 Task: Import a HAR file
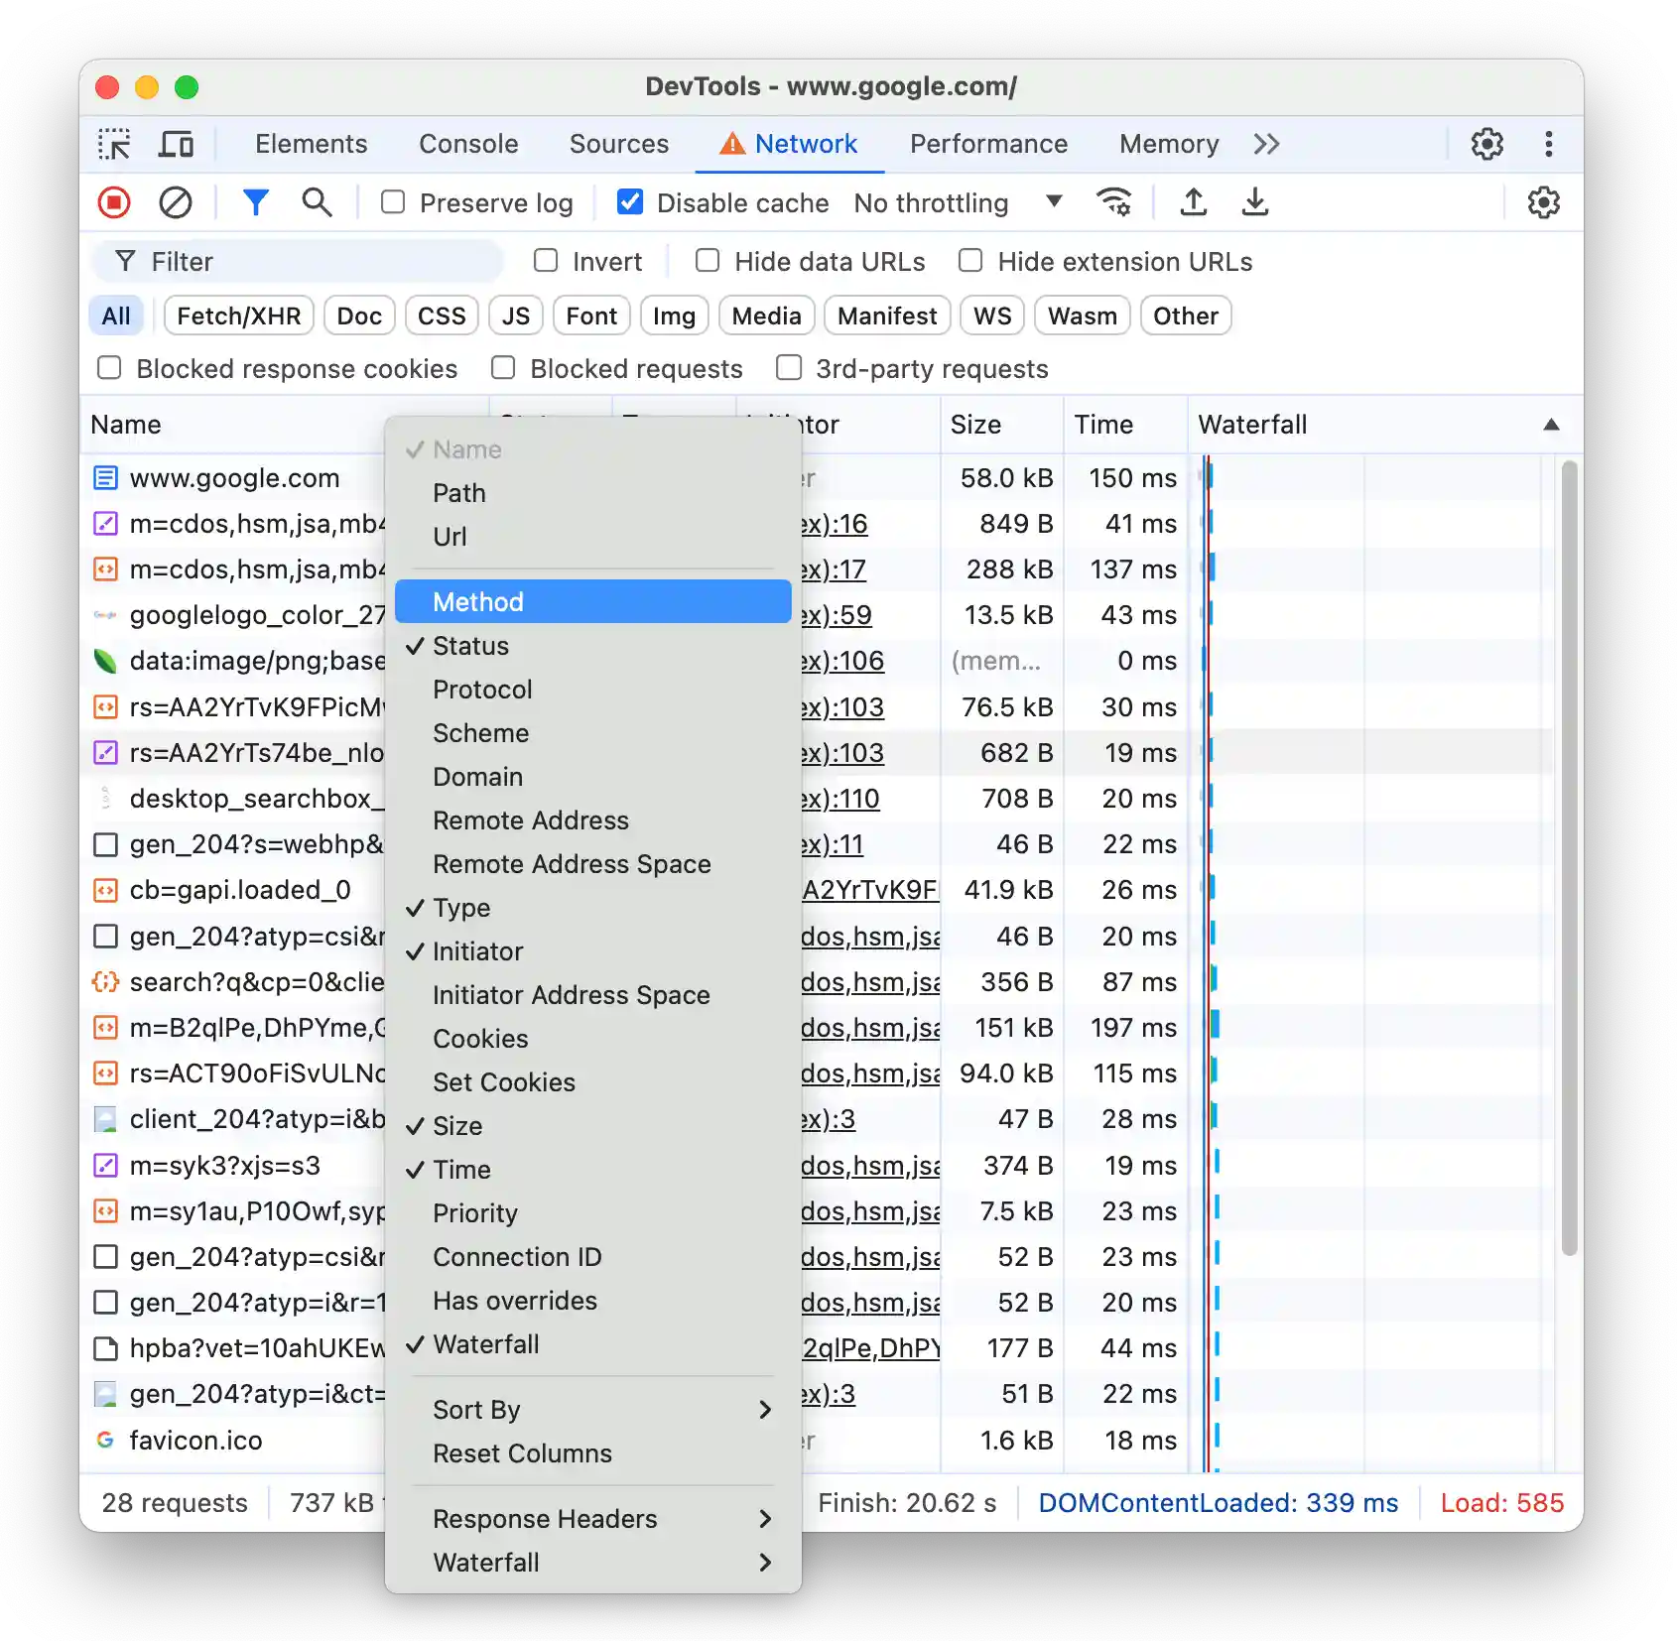(1194, 202)
